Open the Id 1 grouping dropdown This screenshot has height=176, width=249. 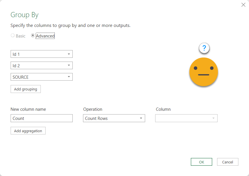point(41,54)
